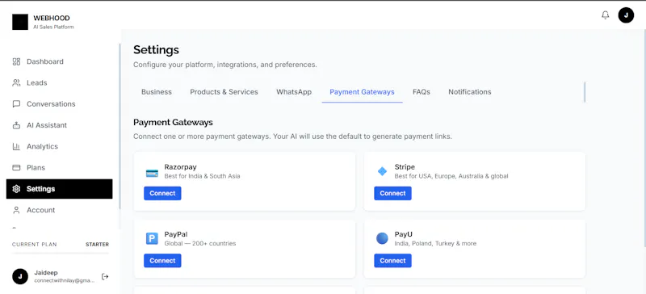
Task: Click the notification bell icon
Action: click(605, 15)
